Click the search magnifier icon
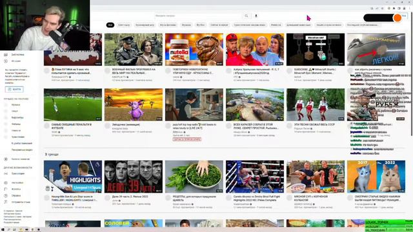The width and height of the screenshot is (413, 232). tap(247, 15)
